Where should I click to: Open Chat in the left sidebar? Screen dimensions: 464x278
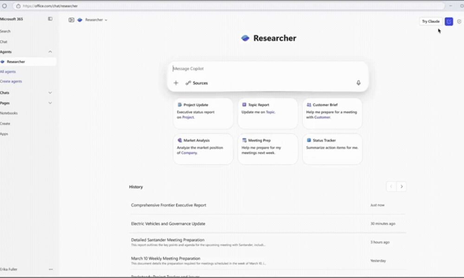tap(4, 42)
